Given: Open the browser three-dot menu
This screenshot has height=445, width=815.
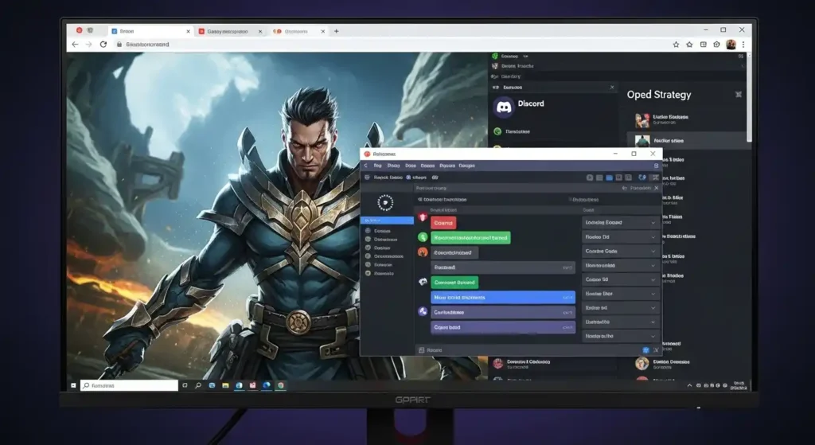Looking at the screenshot, I should 743,45.
